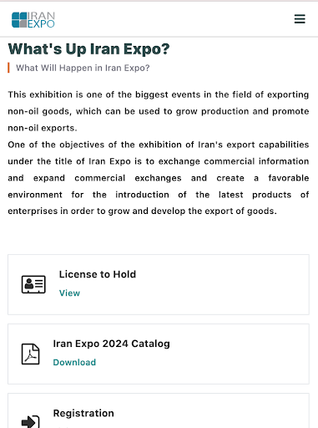The image size is (318, 428).
Task: Click the PDF file icon for the catalog
Action: click(x=30, y=354)
